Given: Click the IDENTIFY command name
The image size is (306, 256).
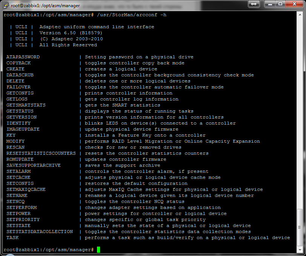Looking at the screenshot, I should (18, 123).
